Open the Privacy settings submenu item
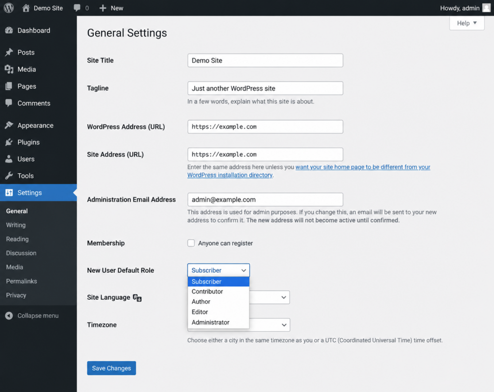The image size is (494, 392). pos(16,295)
